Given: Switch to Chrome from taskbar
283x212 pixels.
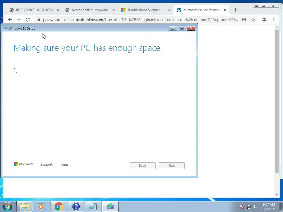Looking at the screenshot, I should (x=59, y=206).
